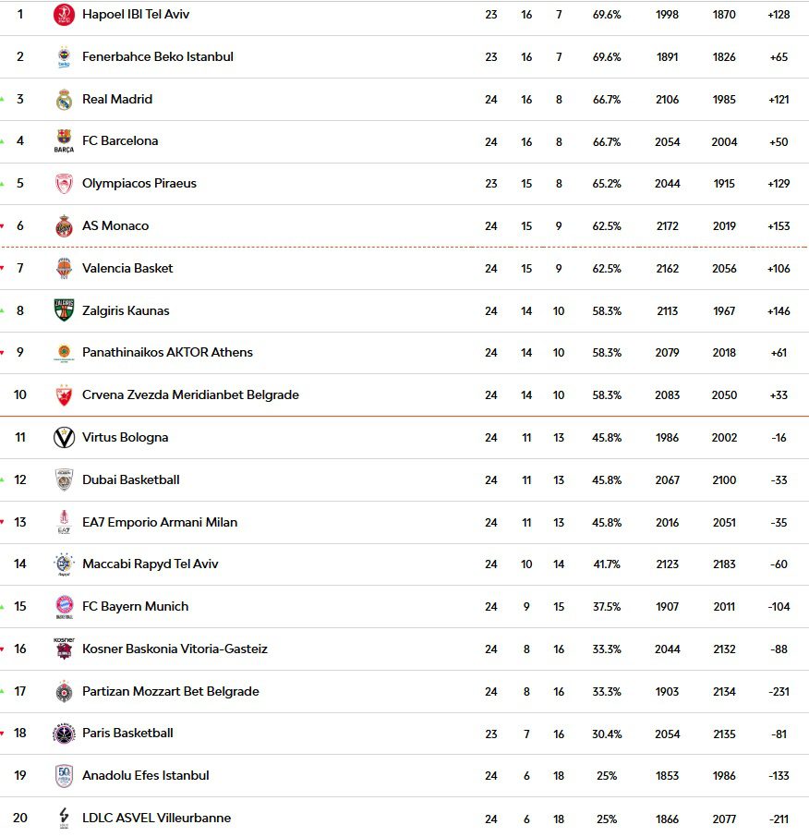The height and width of the screenshot is (837, 809).
Task: Select EA7 Emporio Armani Milan team name
Action: (160, 522)
